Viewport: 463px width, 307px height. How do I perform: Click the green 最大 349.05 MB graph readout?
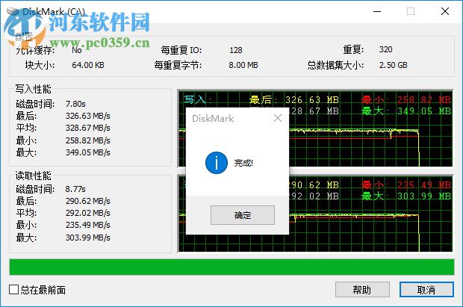click(406, 111)
